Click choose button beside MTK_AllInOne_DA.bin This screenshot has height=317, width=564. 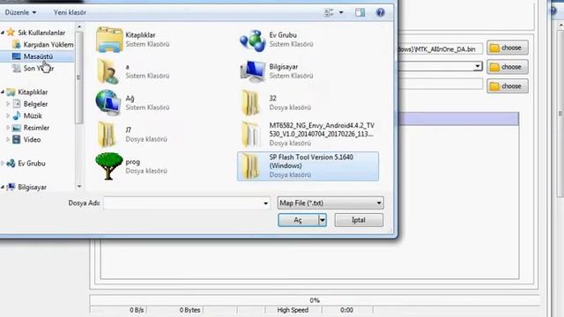pos(508,48)
